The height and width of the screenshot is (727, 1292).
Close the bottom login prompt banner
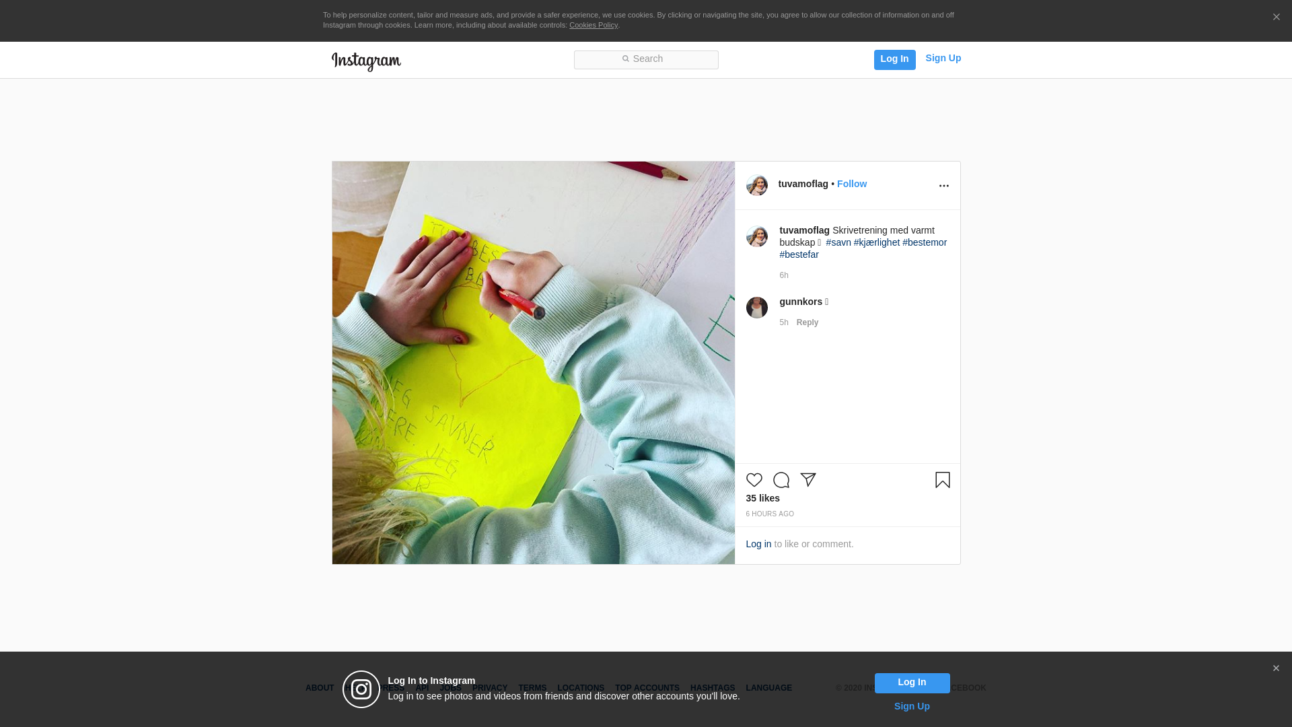pyautogui.click(x=1276, y=668)
